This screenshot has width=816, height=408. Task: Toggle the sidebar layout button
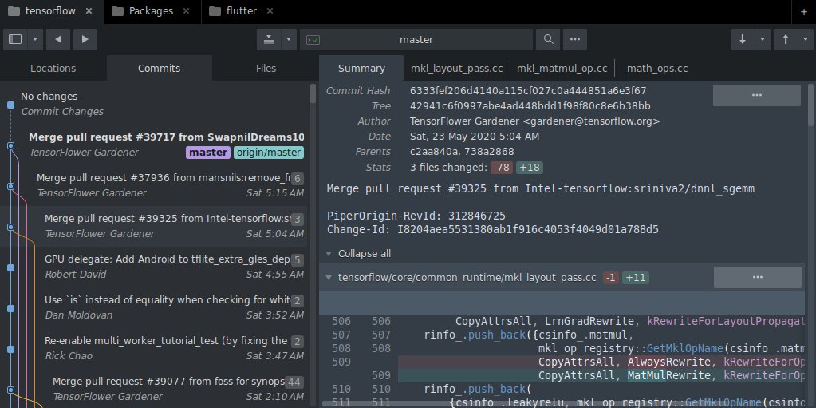pos(16,40)
